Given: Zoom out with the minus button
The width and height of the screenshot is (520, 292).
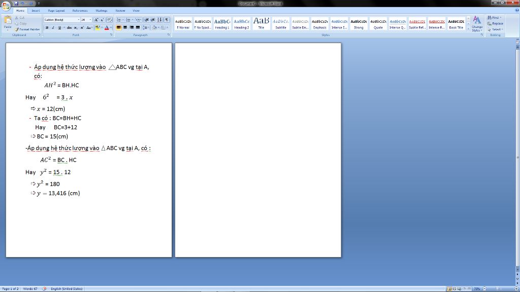Looking at the screenshot, I should tap(484, 288).
